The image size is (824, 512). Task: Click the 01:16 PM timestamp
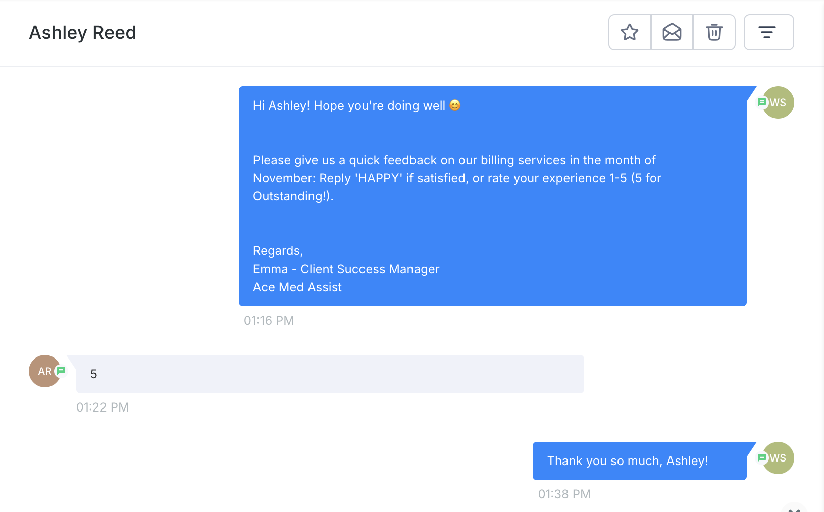[269, 321]
